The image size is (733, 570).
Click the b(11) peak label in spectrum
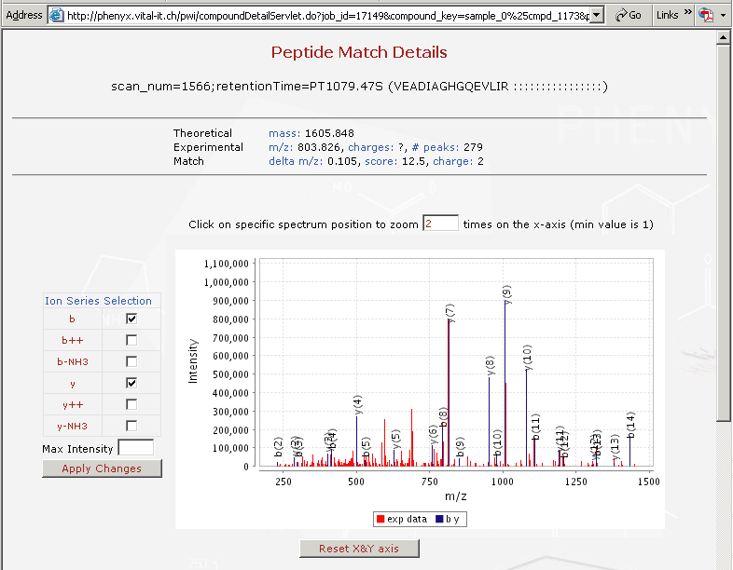(x=535, y=427)
